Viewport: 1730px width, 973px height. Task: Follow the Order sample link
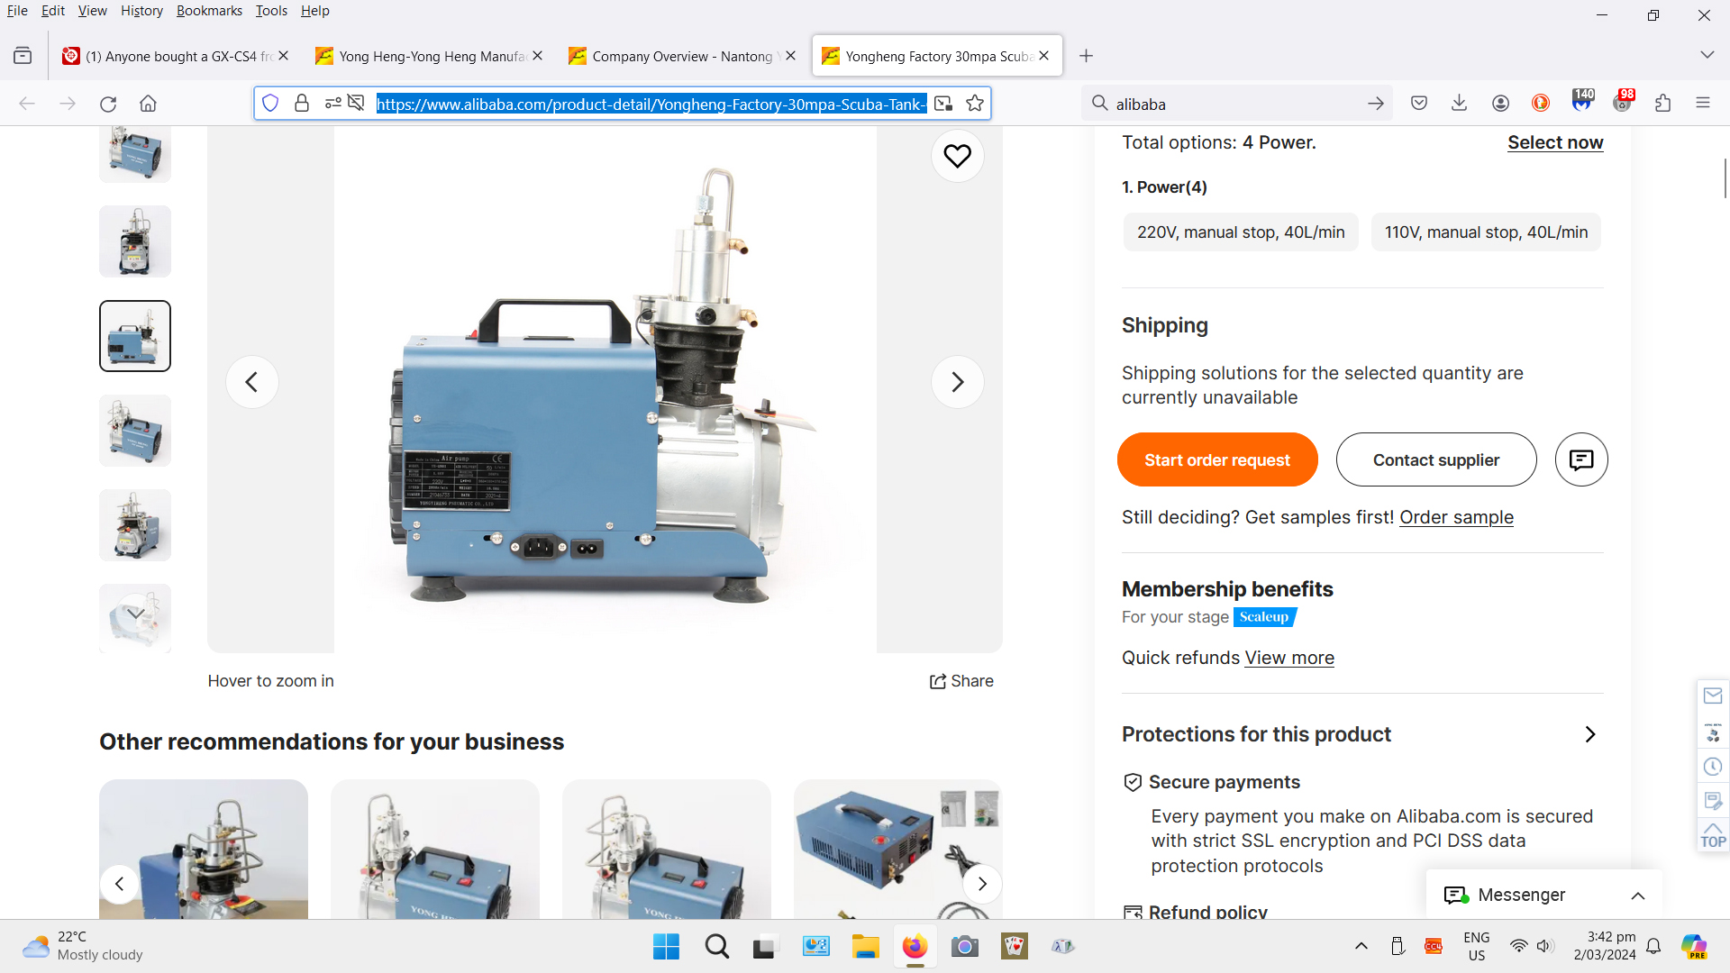[x=1456, y=517]
